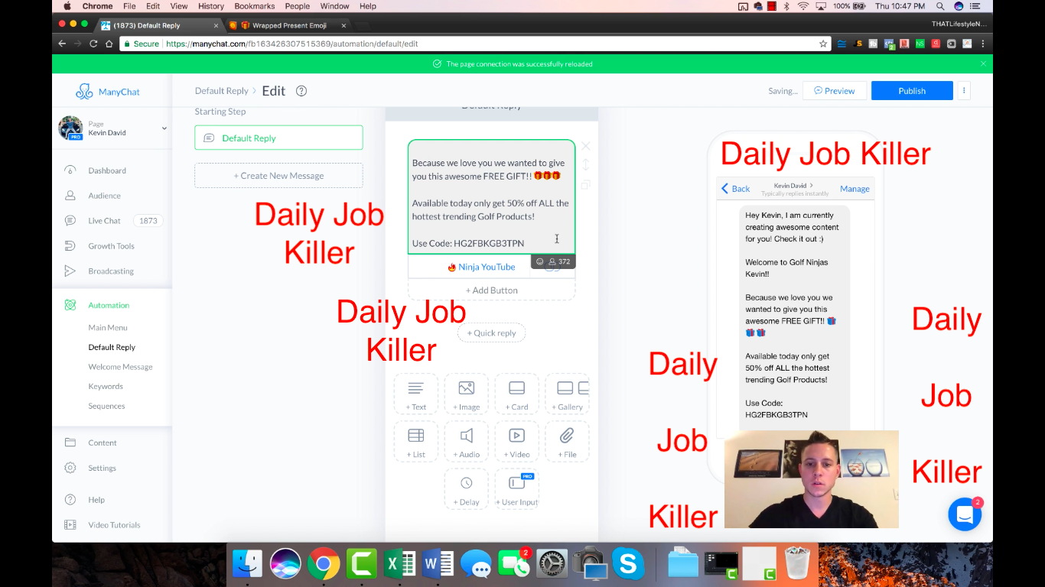The image size is (1045, 587).
Task: Open the Audience section
Action: pos(104,196)
